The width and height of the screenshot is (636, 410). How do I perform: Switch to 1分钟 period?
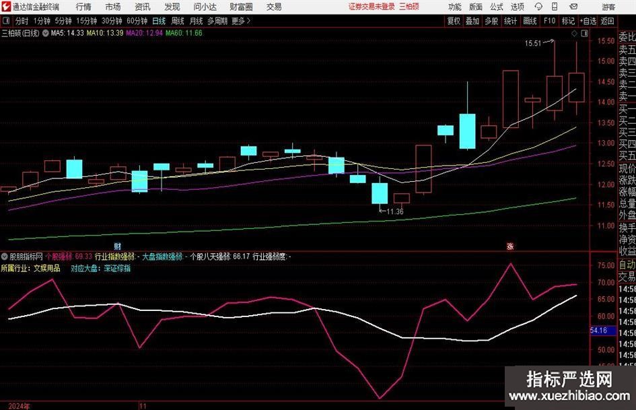42,21
